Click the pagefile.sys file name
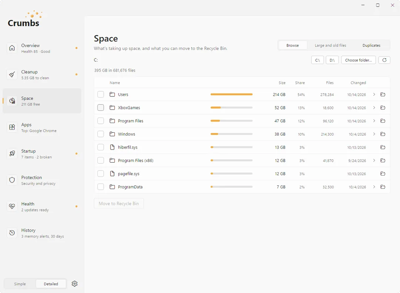The image size is (400, 293). (x=129, y=174)
